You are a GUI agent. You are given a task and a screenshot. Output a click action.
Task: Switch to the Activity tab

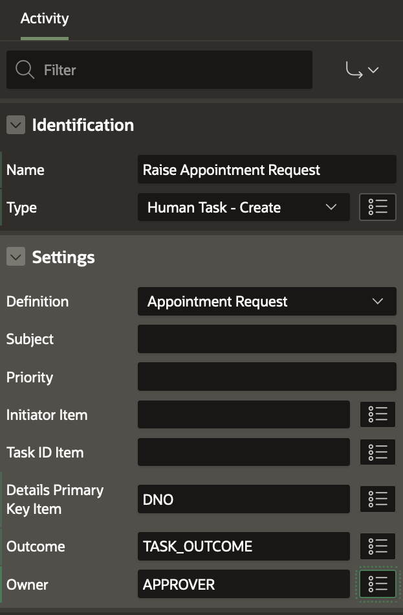[45, 19]
